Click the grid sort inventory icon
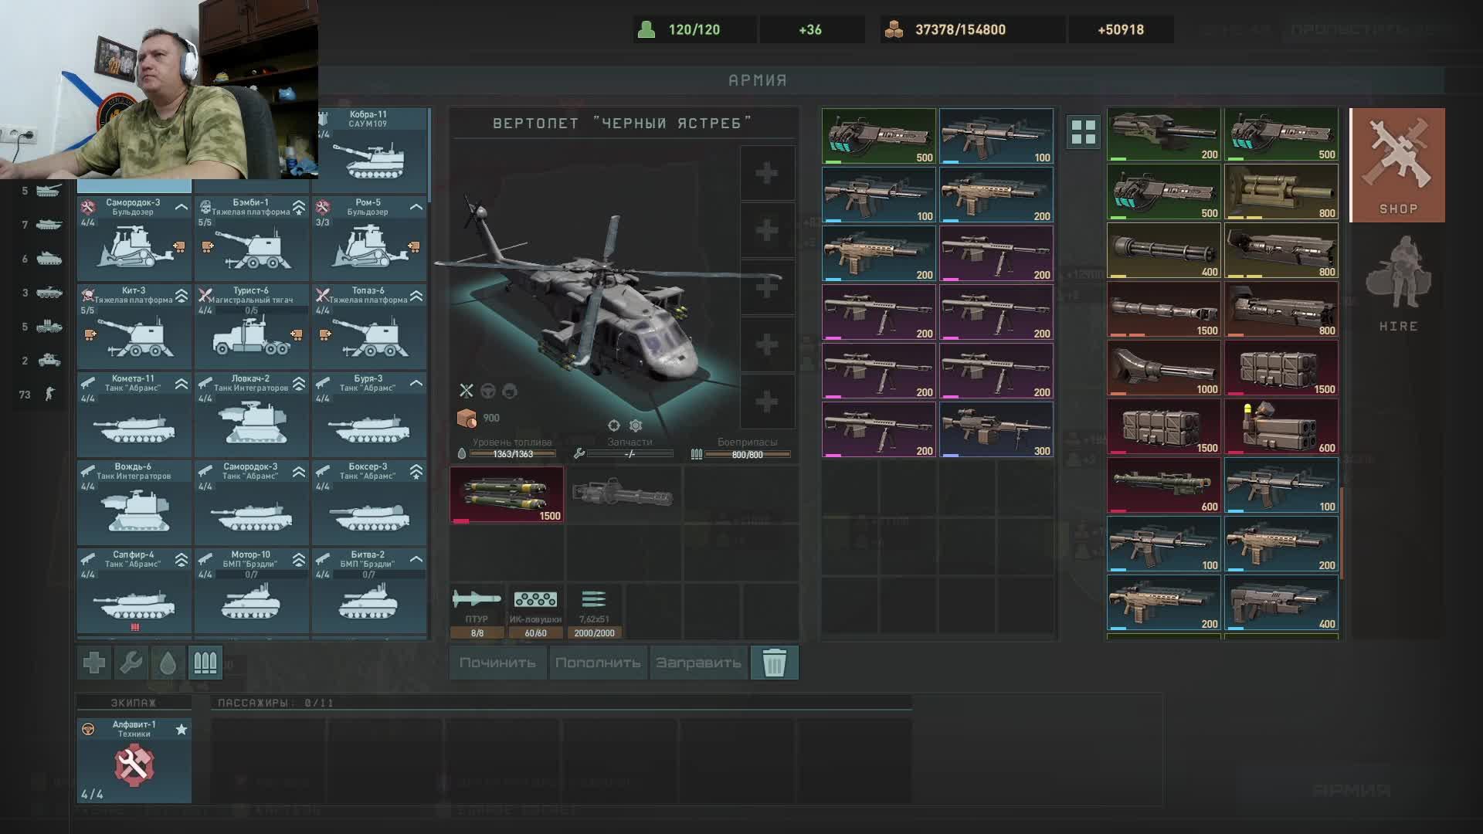The width and height of the screenshot is (1483, 834). [1083, 132]
